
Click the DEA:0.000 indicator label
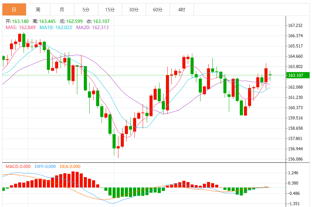click(x=70, y=167)
